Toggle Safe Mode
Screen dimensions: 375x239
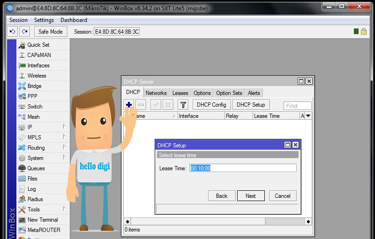click(x=51, y=32)
